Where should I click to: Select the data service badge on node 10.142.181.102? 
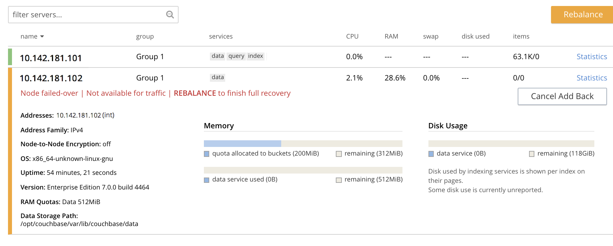coord(217,77)
